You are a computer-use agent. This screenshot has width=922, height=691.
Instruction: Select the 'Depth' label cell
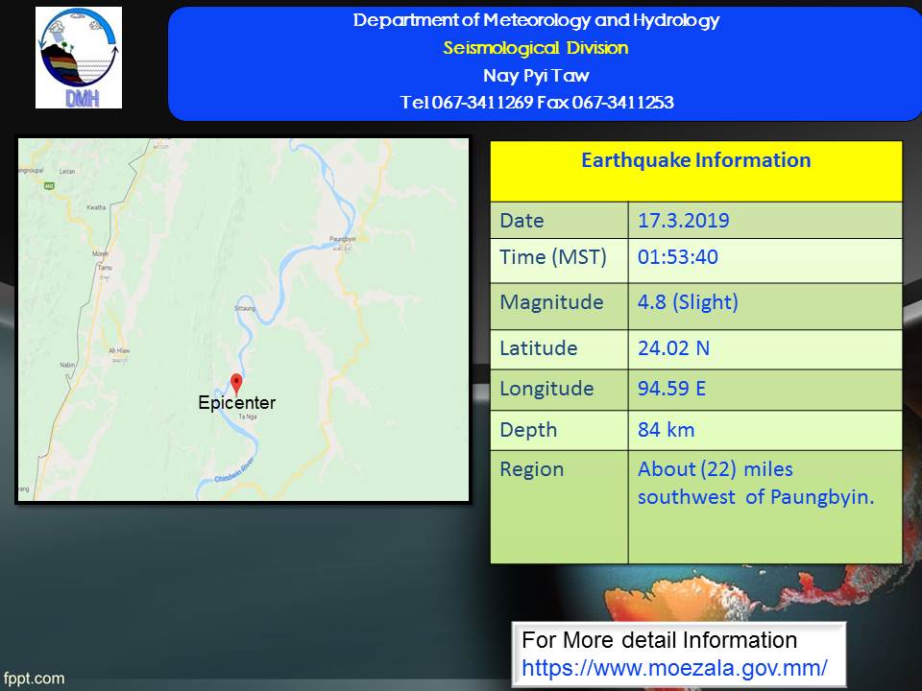tap(559, 430)
